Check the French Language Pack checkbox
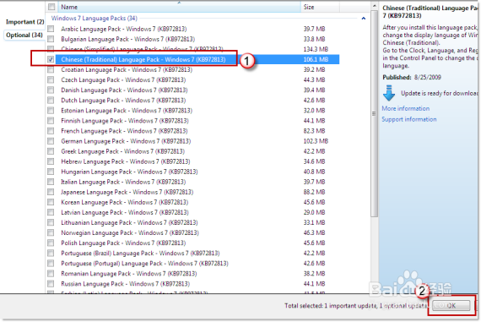The height and width of the screenshot is (322, 481). point(51,131)
